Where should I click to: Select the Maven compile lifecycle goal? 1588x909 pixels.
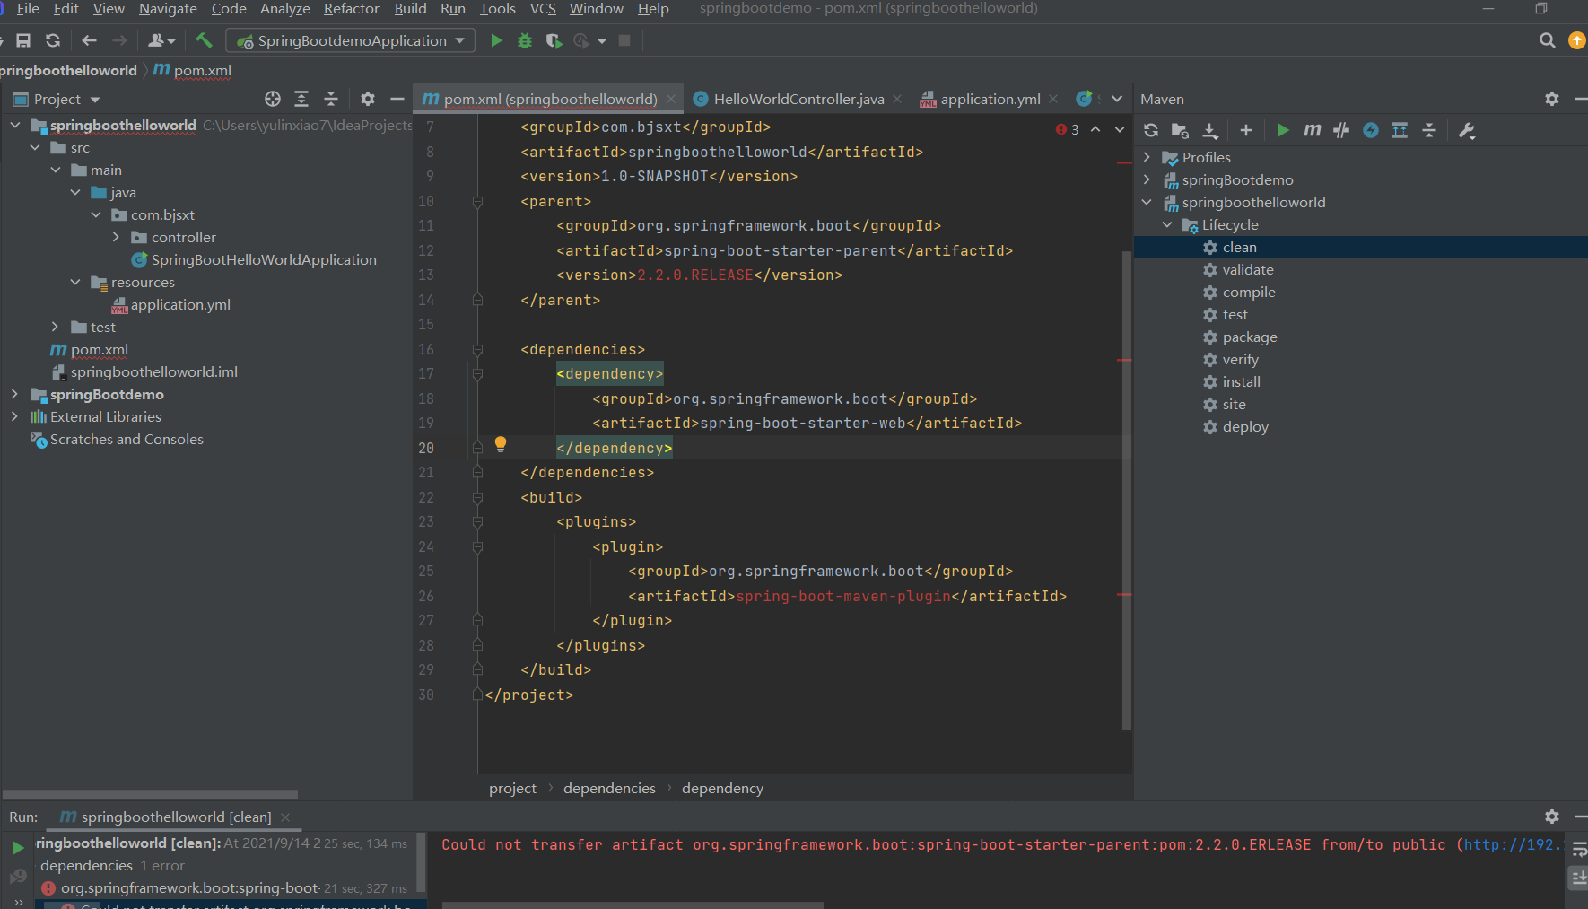coord(1248,292)
